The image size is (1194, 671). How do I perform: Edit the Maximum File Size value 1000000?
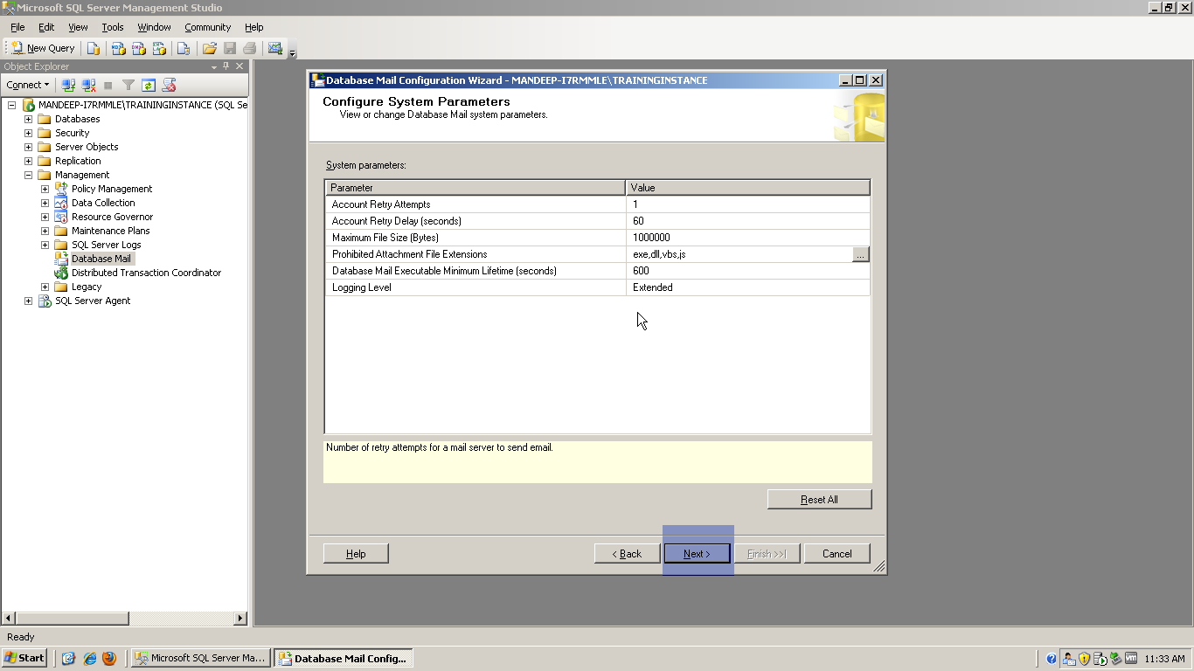tap(747, 238)
